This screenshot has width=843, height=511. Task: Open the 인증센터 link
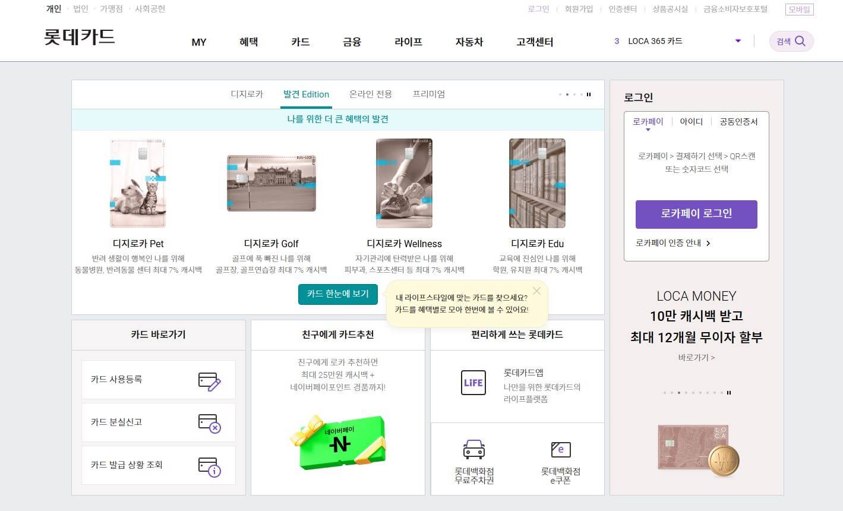623,9
